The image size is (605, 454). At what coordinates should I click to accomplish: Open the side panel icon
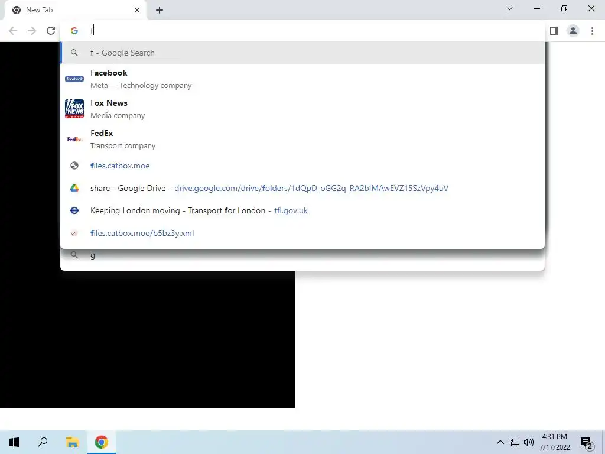(x=554, y=31)
